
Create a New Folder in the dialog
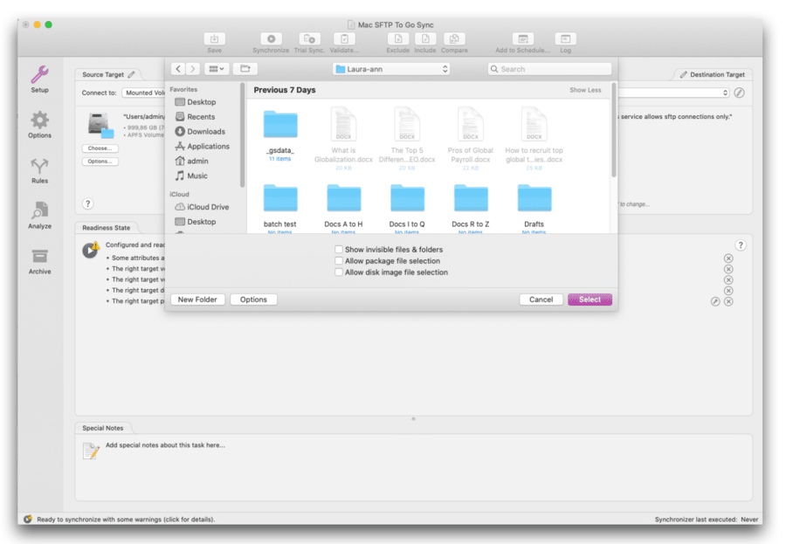198,299
